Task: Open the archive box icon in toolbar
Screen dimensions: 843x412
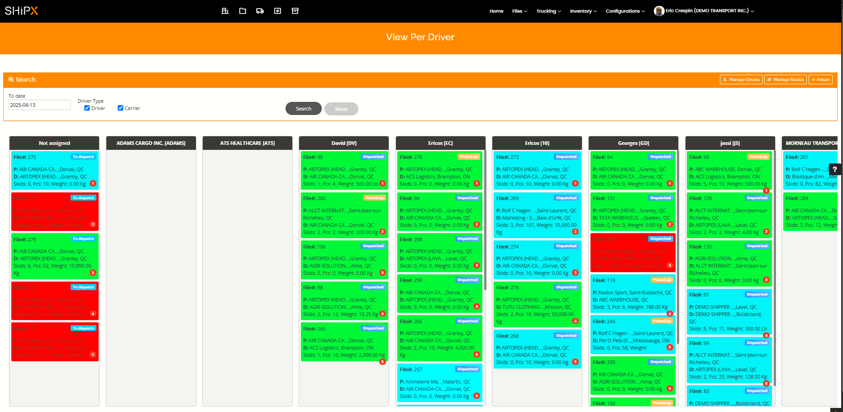Action: 295,11
